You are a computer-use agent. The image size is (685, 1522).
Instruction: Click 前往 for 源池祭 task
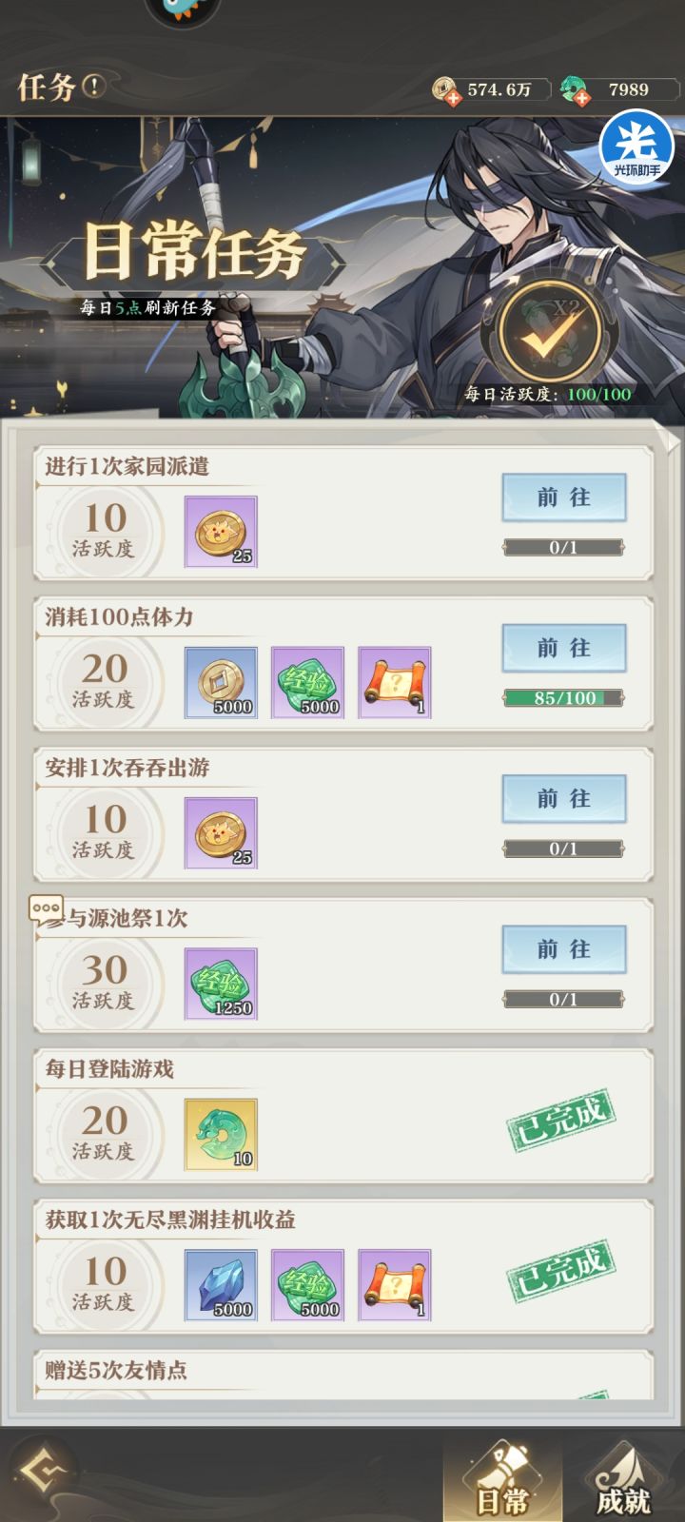(564, 949)
